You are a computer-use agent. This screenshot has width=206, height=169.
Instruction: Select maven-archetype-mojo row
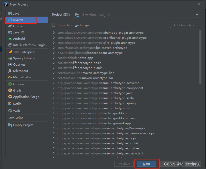tap(97, 138)
